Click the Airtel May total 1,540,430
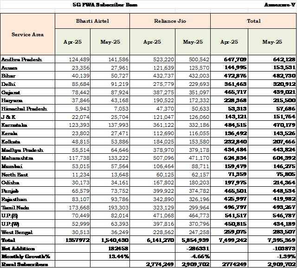The height and width of the screenshot is (268, 297). coord(115,240)
